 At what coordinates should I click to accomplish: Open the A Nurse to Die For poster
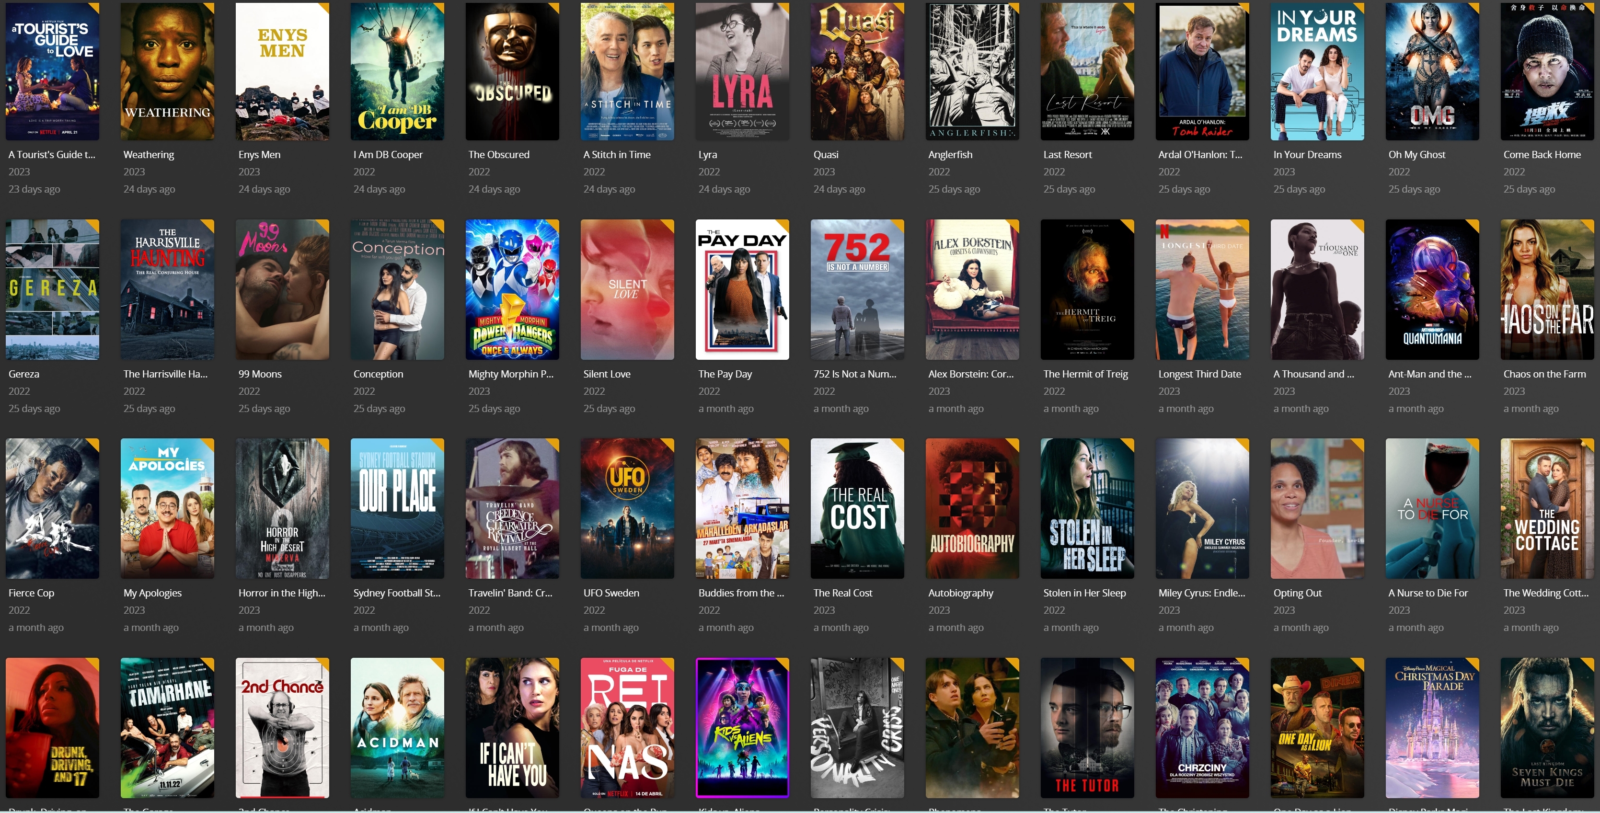point(1432,509)
